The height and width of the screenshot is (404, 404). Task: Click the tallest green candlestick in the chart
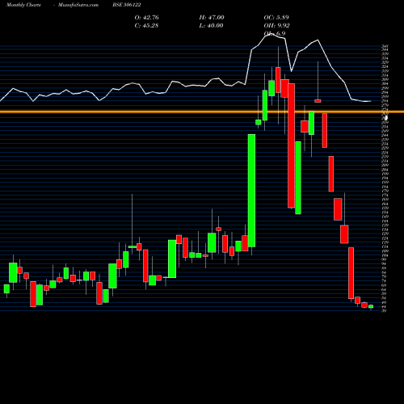[x=251, y=191]
